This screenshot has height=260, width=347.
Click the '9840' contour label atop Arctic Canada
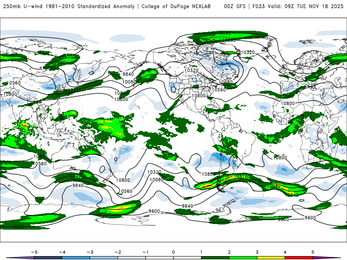[225, 33]
